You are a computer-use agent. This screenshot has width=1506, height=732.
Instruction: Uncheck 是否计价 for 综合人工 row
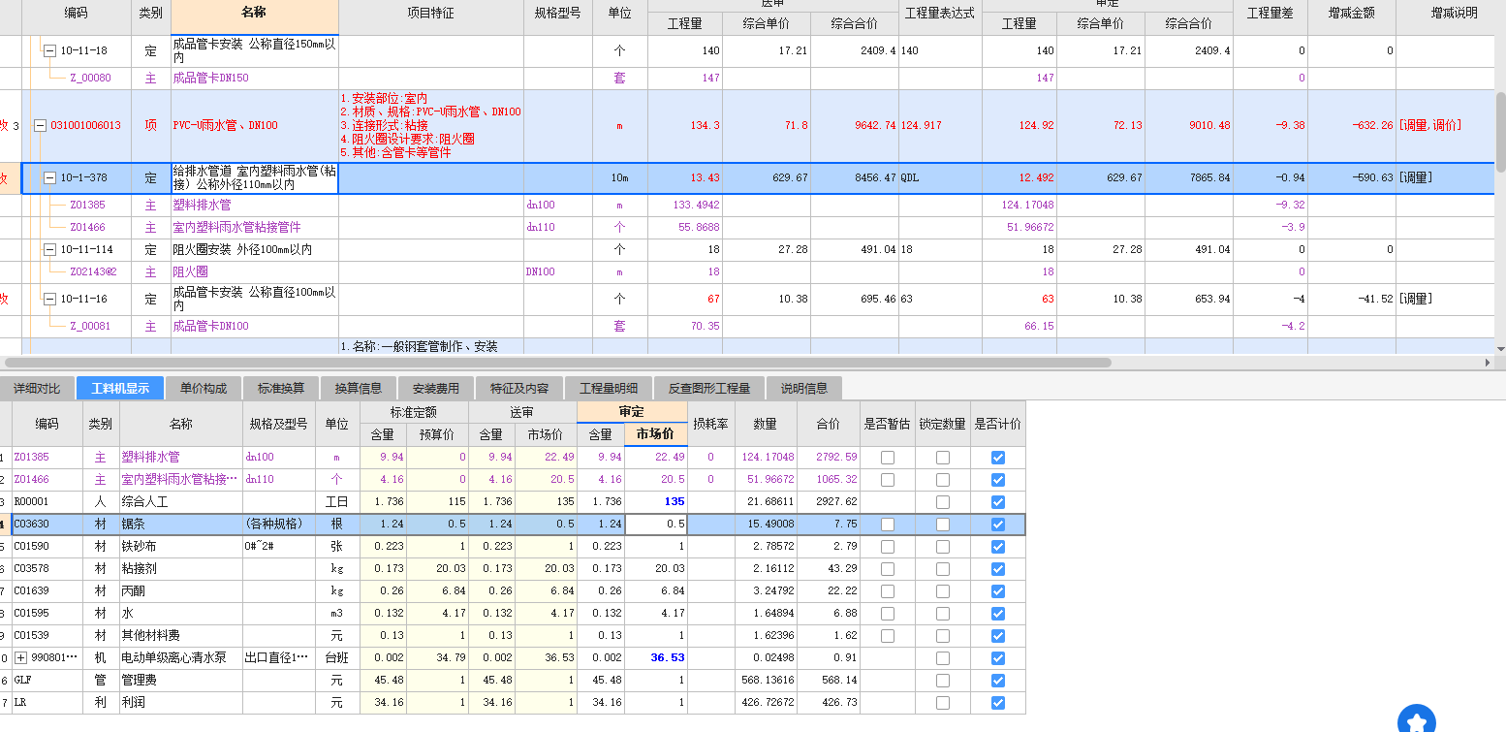click(x=998, y=502)
